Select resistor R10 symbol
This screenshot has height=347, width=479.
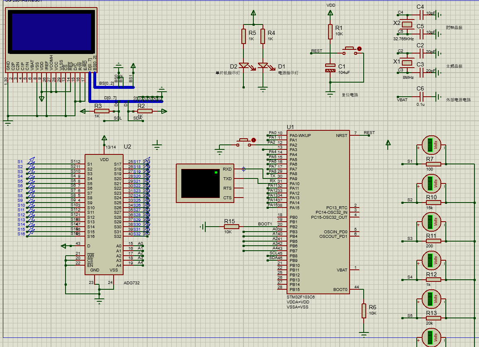pos(433,203)
